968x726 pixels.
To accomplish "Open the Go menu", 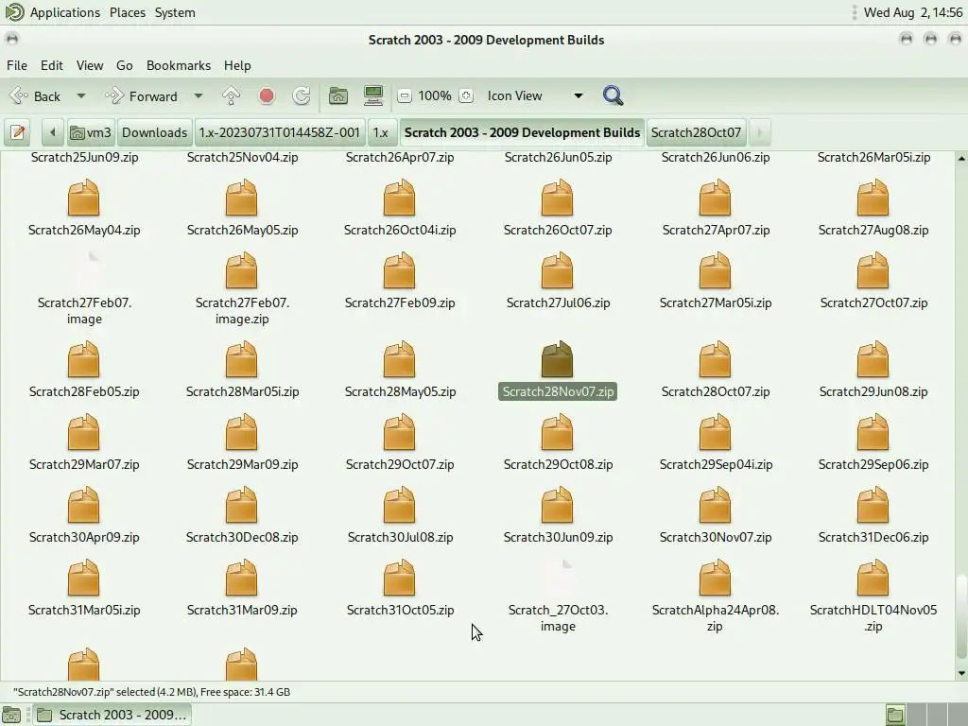I will (124, 65).
